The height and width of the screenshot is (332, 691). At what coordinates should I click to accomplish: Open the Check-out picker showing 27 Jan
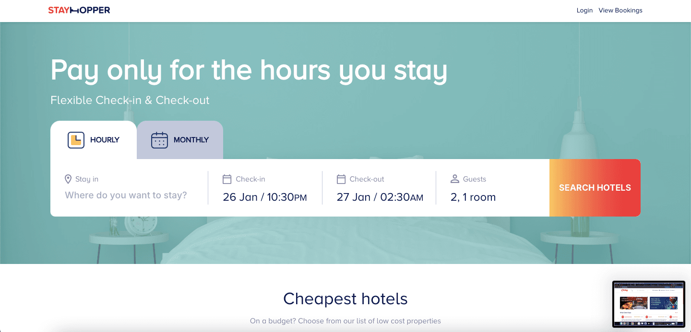pyautogui.click(x=380, y=197)
